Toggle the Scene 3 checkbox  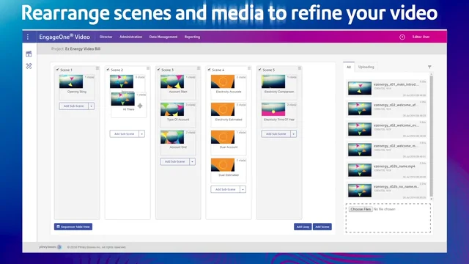tap(158, 70)
